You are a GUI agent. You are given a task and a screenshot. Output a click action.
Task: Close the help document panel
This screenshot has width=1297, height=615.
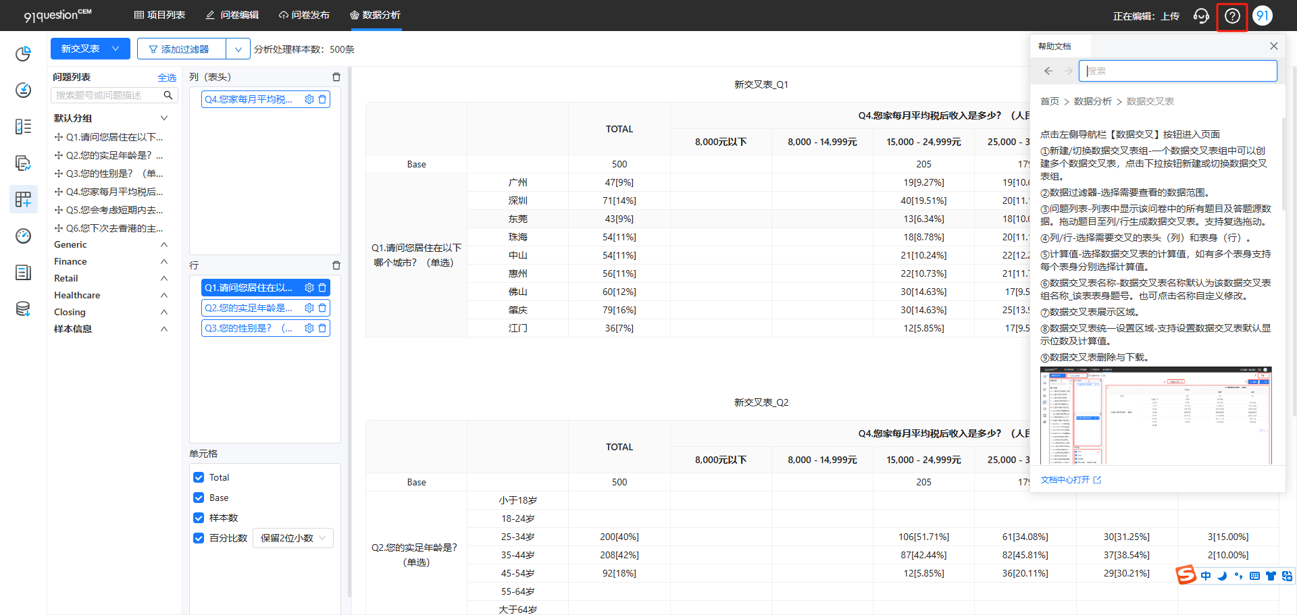click(x=1274, y=46)
